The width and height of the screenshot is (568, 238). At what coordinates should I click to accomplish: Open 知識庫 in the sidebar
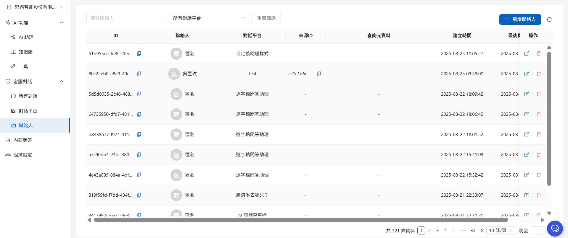pyautogui.click(x=25, y=52)
